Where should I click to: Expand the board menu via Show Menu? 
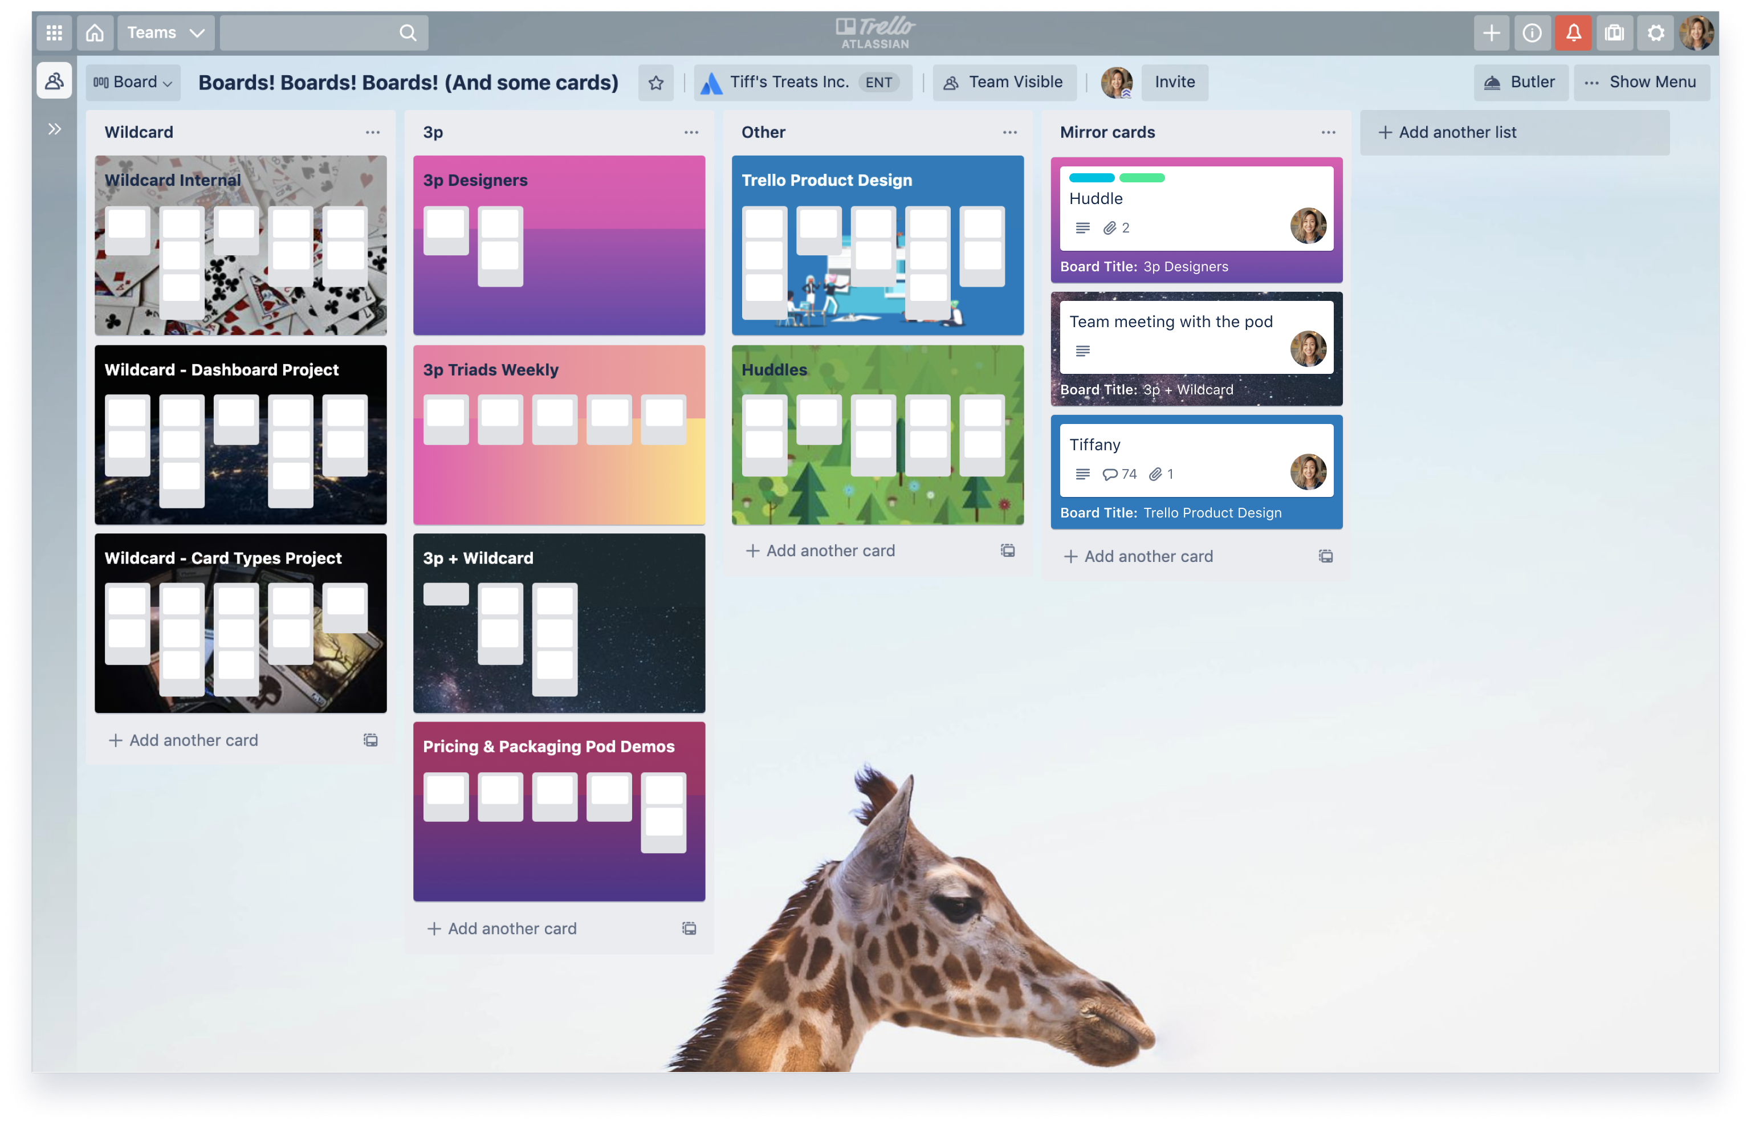tap(1639, 81)
